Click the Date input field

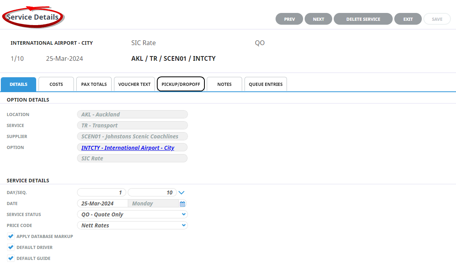pos(103,203)
